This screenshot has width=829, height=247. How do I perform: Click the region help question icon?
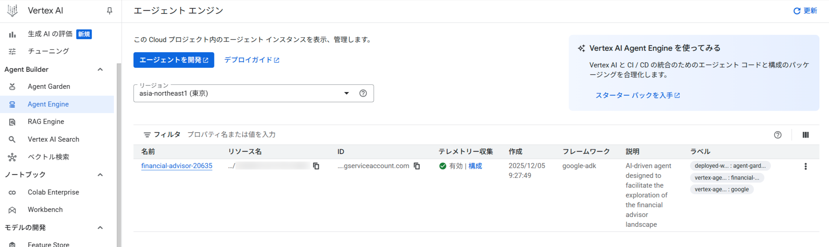(x=363, y=93)
